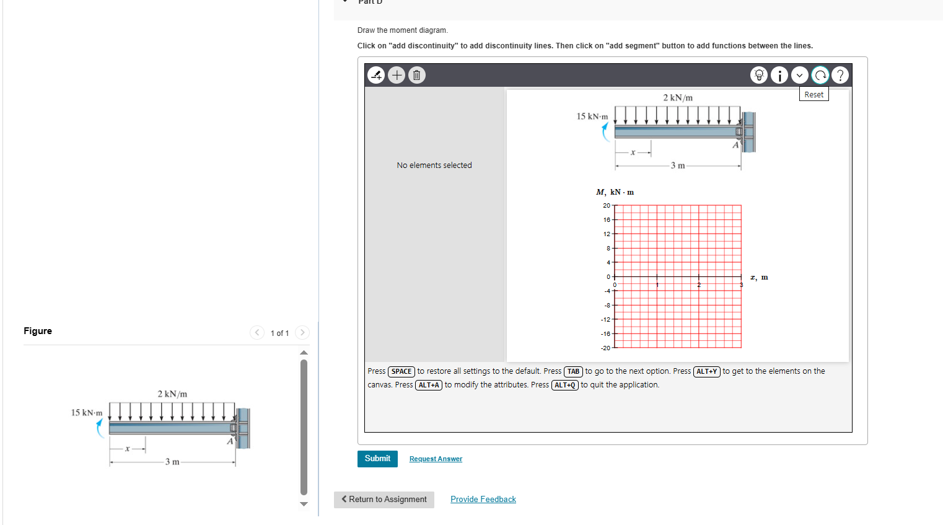Open the hint lightbulb icon
The image size is (943, 525).
[758, 75]
